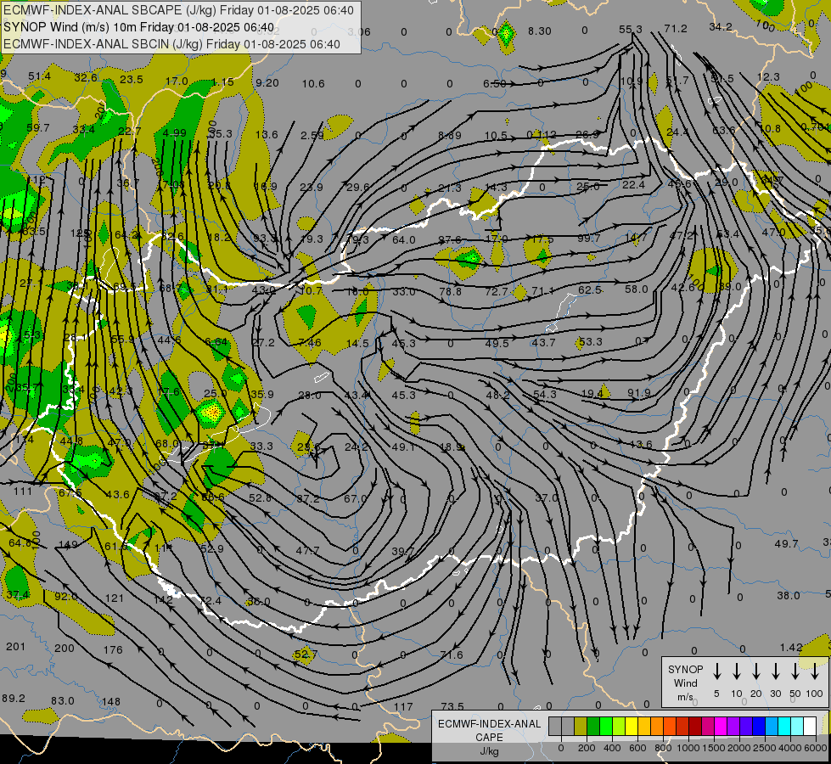Click the map value '1.42'
Image resolution: width=831 pixels, height=764 pixels.
pos(791,648)
